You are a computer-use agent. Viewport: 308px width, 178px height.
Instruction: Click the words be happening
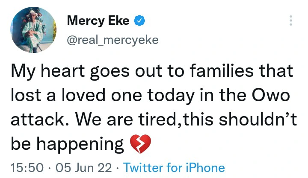click(x=67, y=144)
